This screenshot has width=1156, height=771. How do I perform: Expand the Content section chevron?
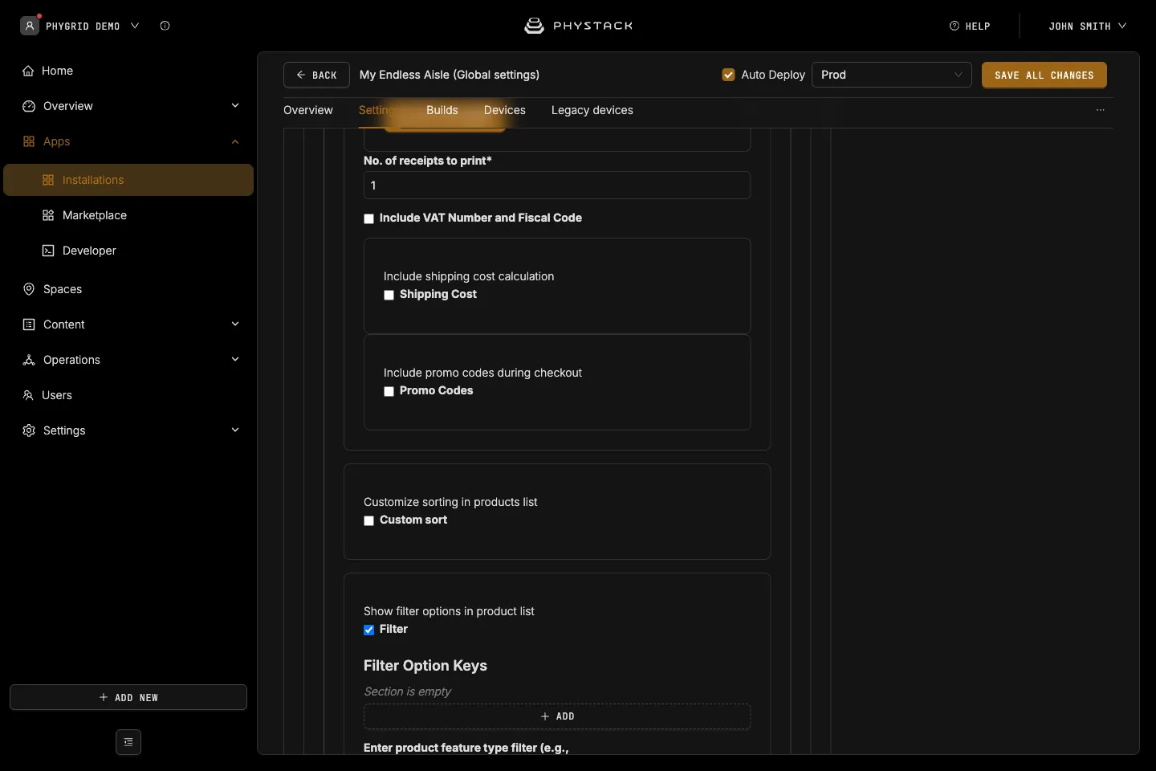(x=235, y=324)
